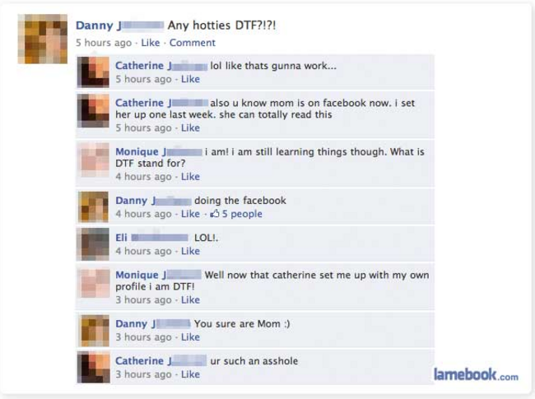Click Catherine's avatar on the 'ur such an asshole' comment
Screen dimensions: 535x399
(x=94, y=368)
